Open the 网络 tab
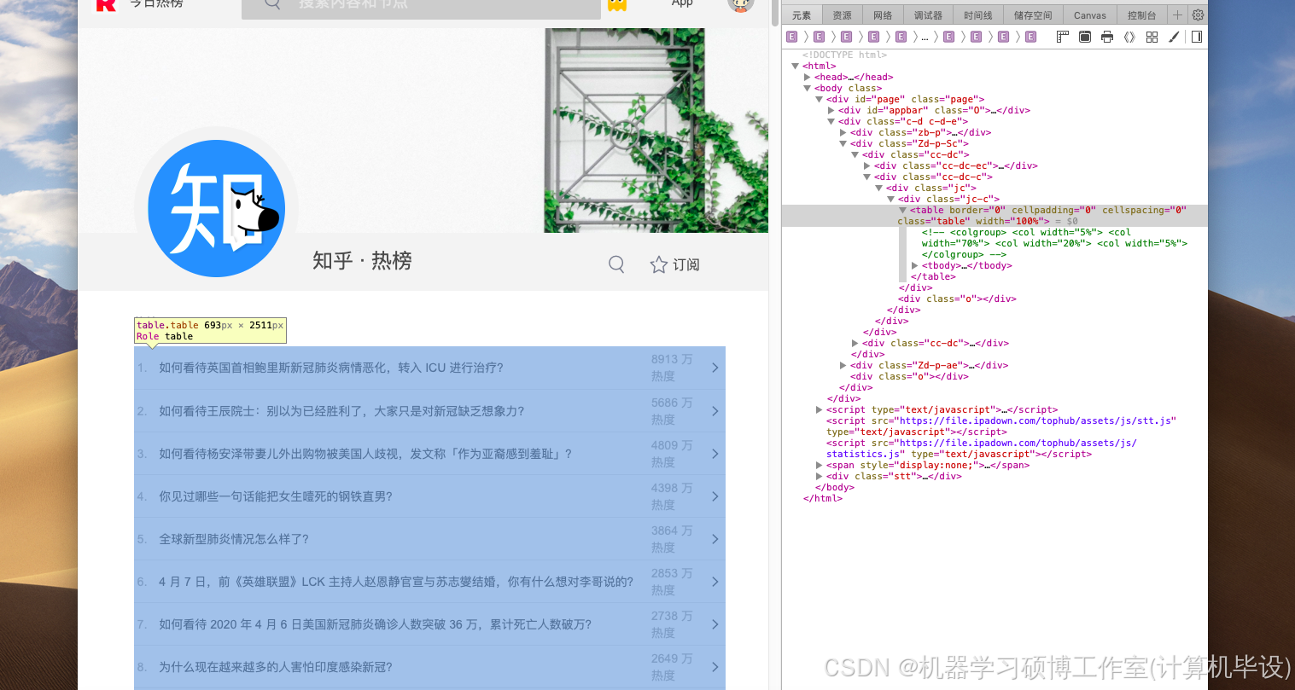1295x690 pixels. pos(883,15)
